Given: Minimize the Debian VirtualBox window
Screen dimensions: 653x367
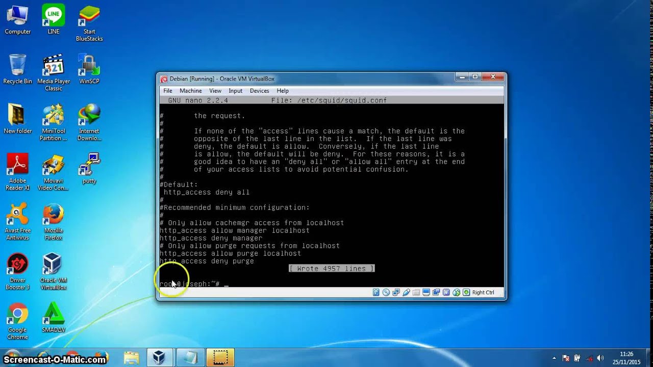Looking at the screenshot, I should tap(462, 77).
